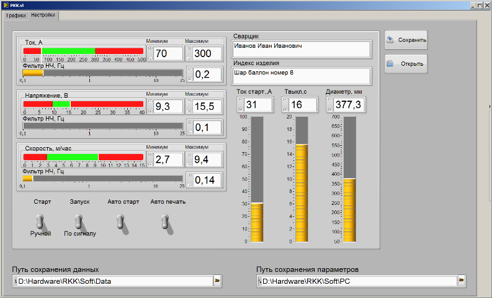
Task: Click the Сохранить button
Action: [x=406, y=40]
